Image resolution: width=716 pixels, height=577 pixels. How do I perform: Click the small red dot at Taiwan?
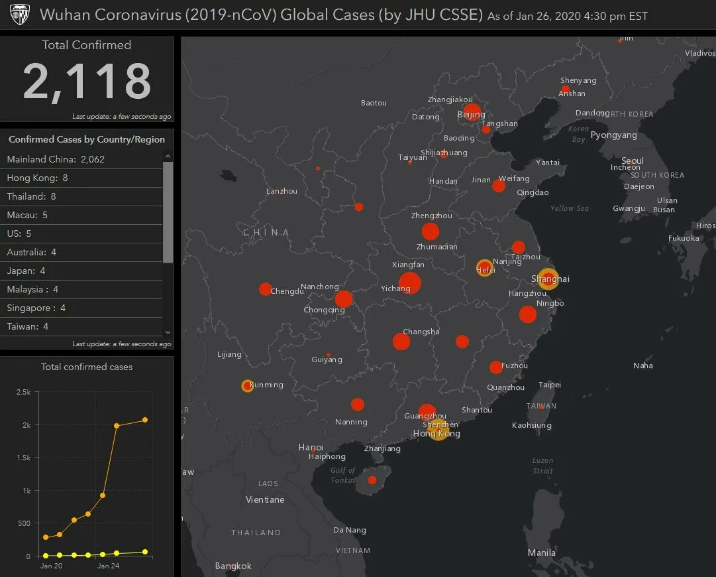(x=541, y=407)
